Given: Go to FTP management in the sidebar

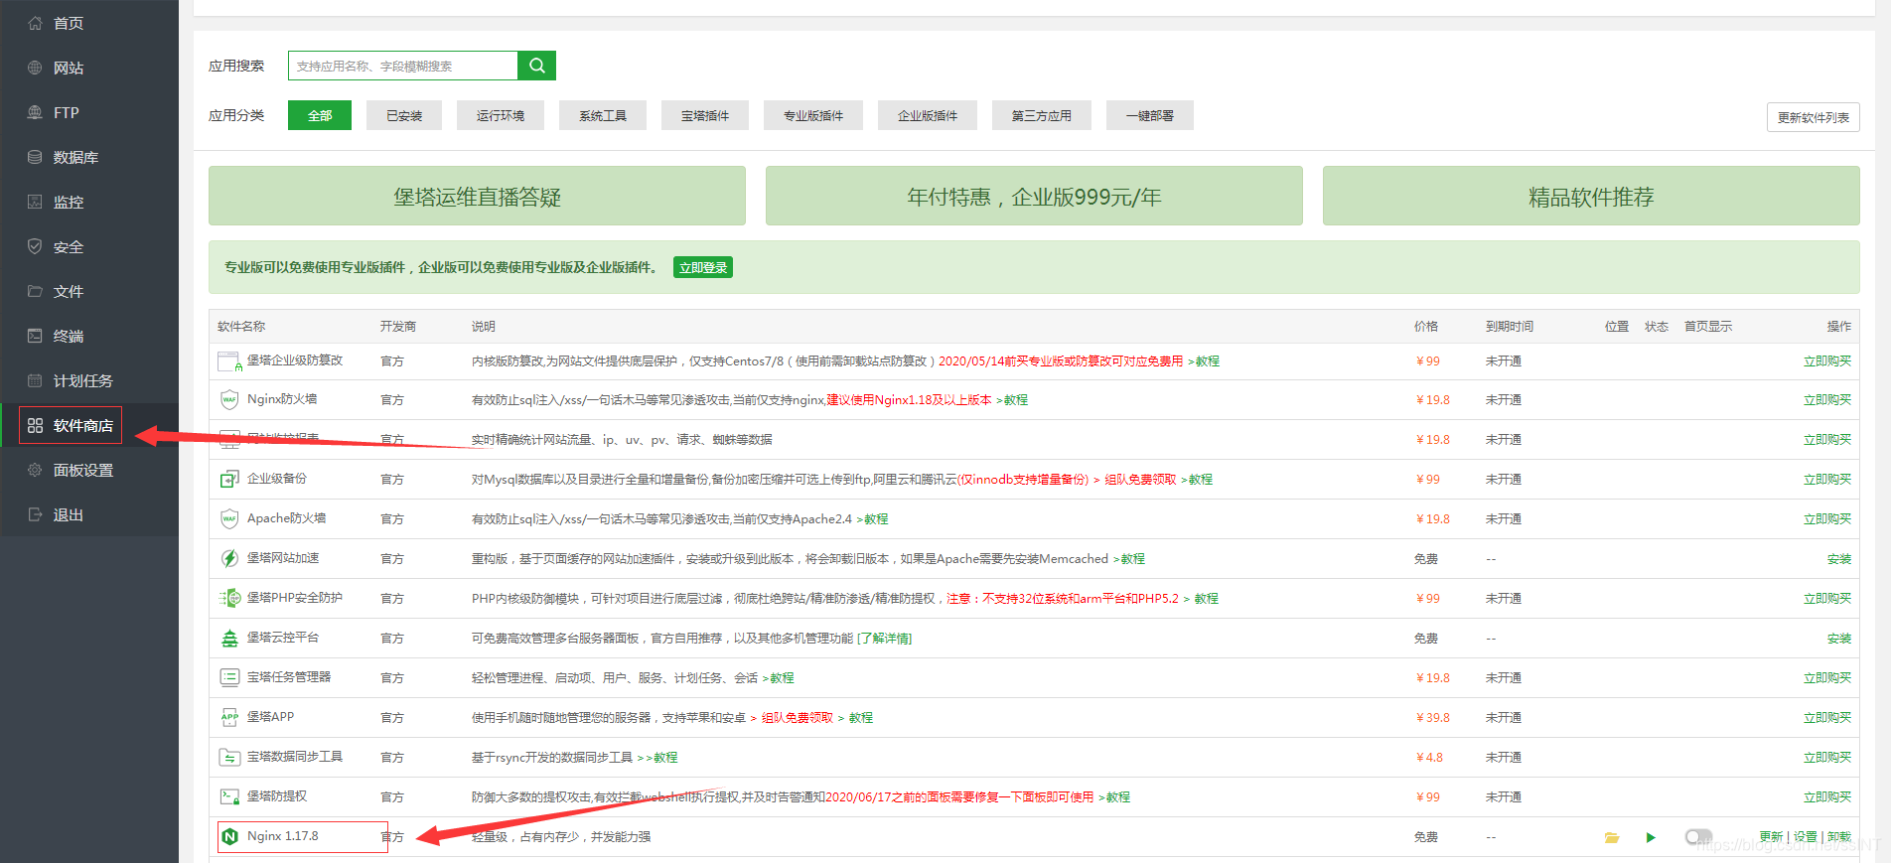Looking at the screenshot, I should click(x=66, y=112).
